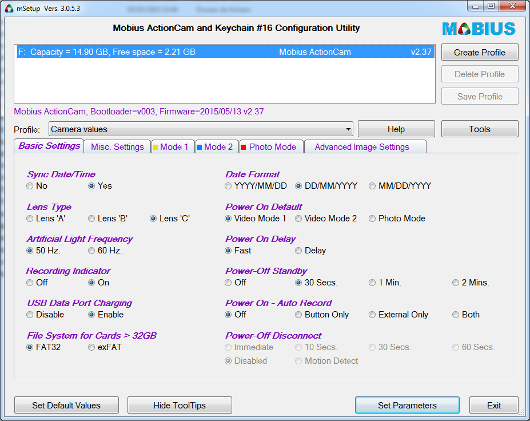Open Advanced Image Settings tab
The height and width of the screenshot is (421, 530).
click(365, 147)
